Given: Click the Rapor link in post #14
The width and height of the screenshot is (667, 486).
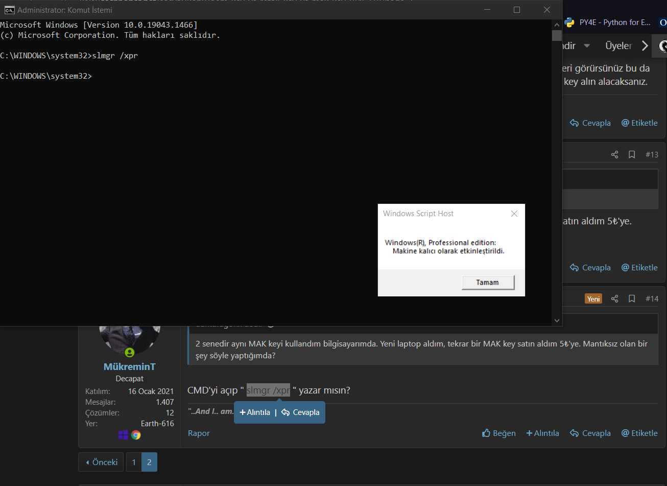Looking at the screenshot, I should pos(199,433).
